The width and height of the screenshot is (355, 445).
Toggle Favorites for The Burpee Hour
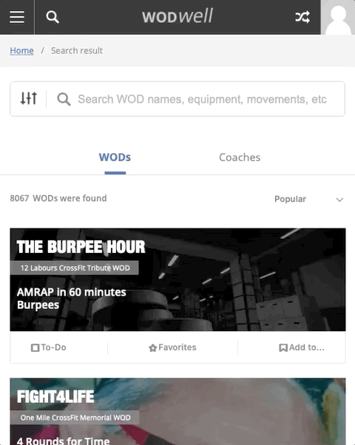[172, 347]
